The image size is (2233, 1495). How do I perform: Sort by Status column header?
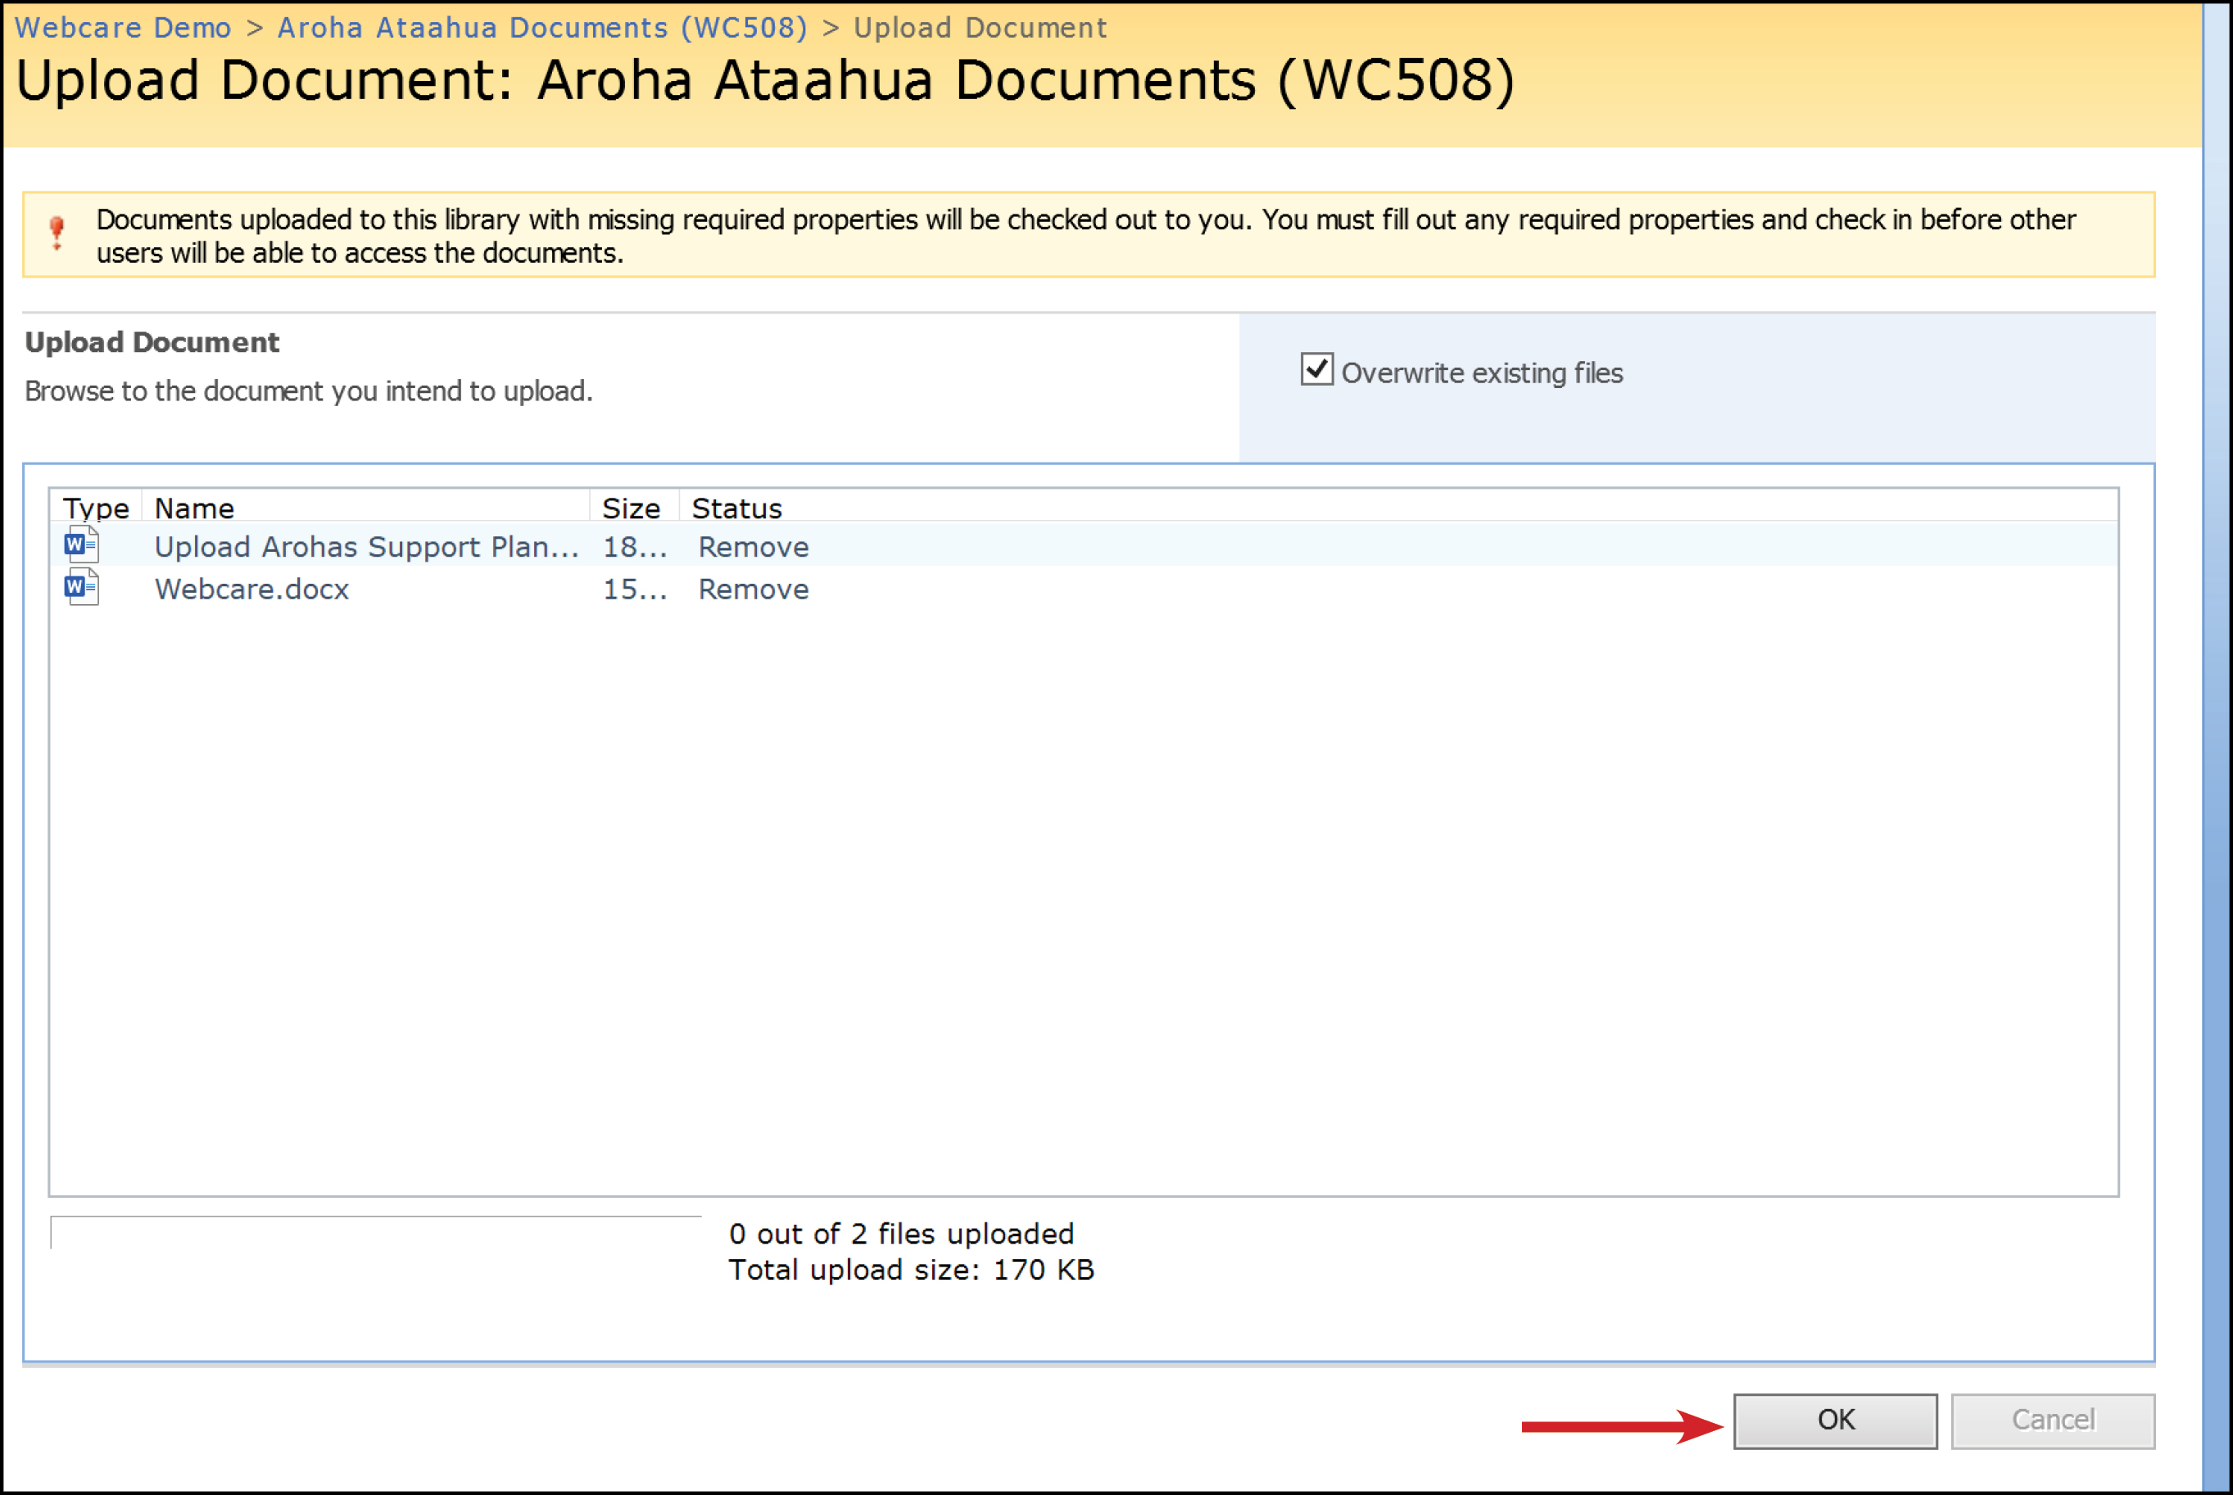[x=736, y=508]
